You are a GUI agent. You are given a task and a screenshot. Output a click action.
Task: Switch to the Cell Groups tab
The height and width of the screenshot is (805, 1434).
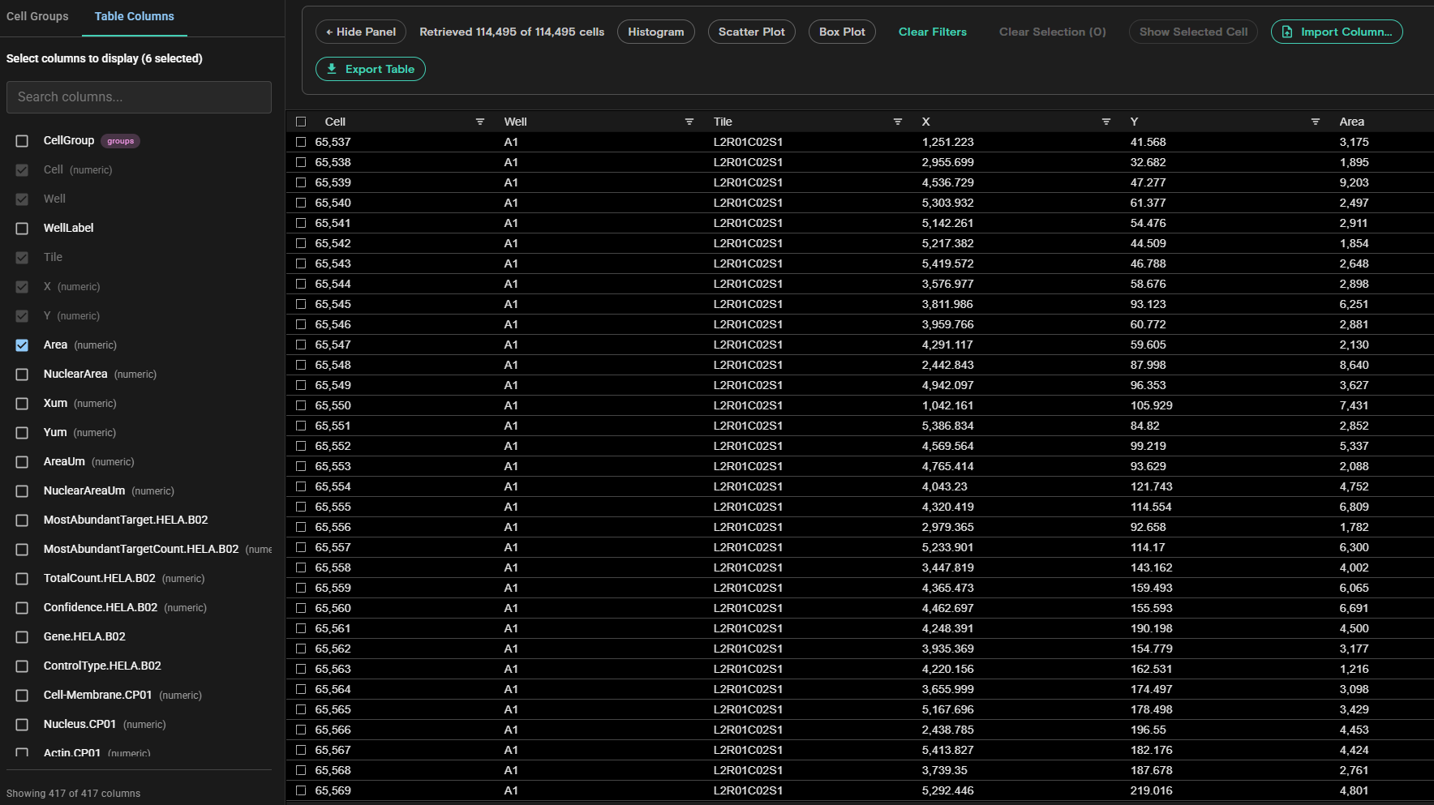pos(37,16)
